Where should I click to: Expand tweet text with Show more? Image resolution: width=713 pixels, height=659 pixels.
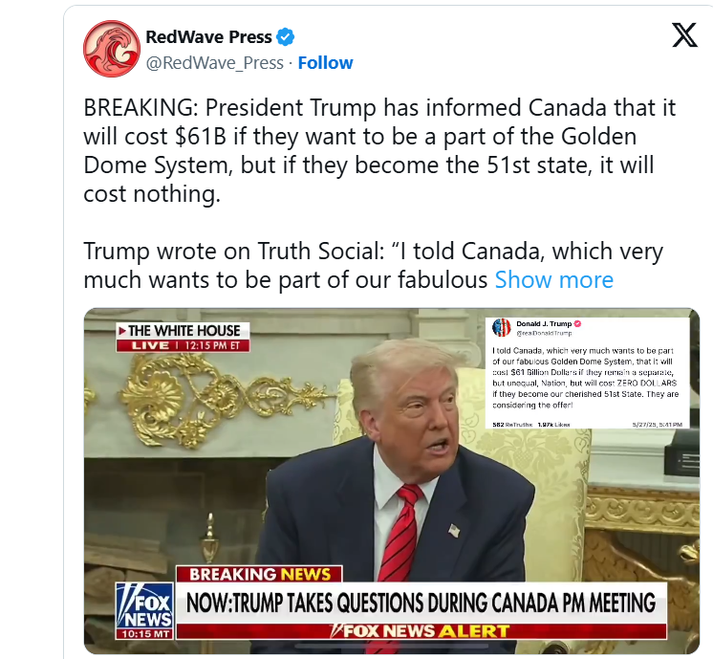click(553, 279)
